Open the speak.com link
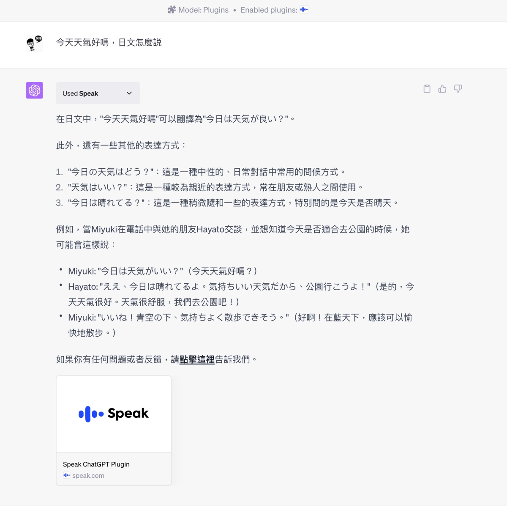 (88, 475)
